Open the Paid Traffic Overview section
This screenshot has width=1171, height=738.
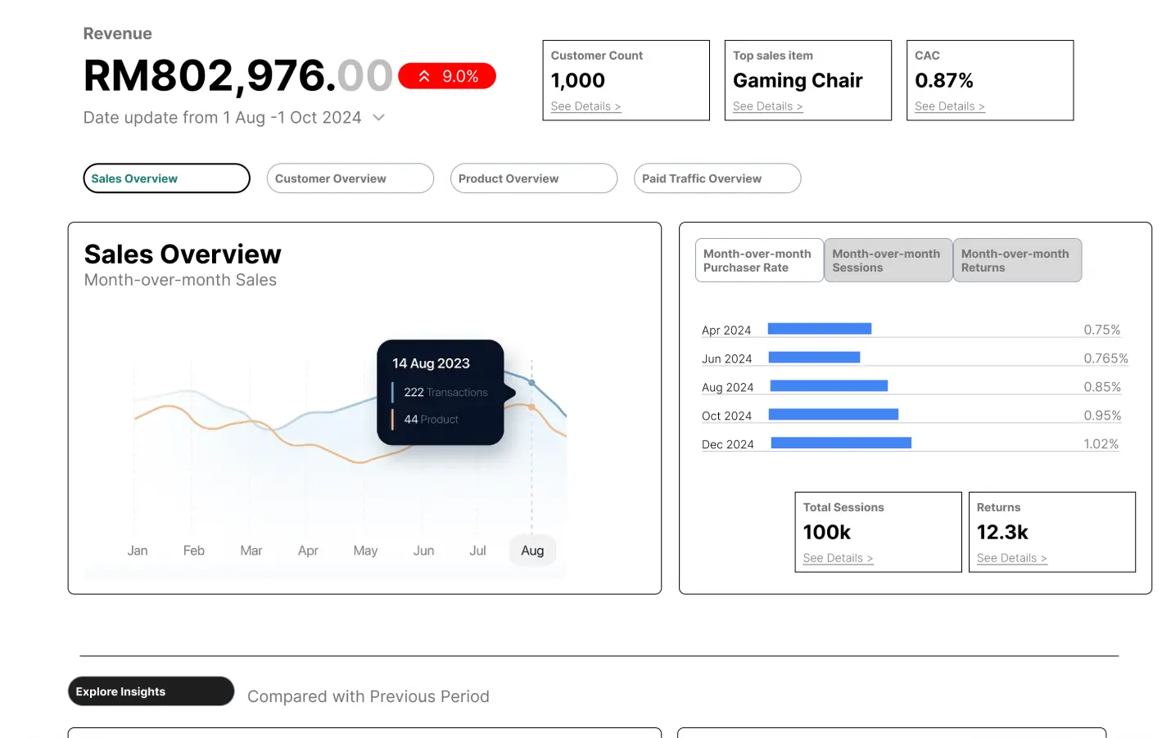[717, 178]
